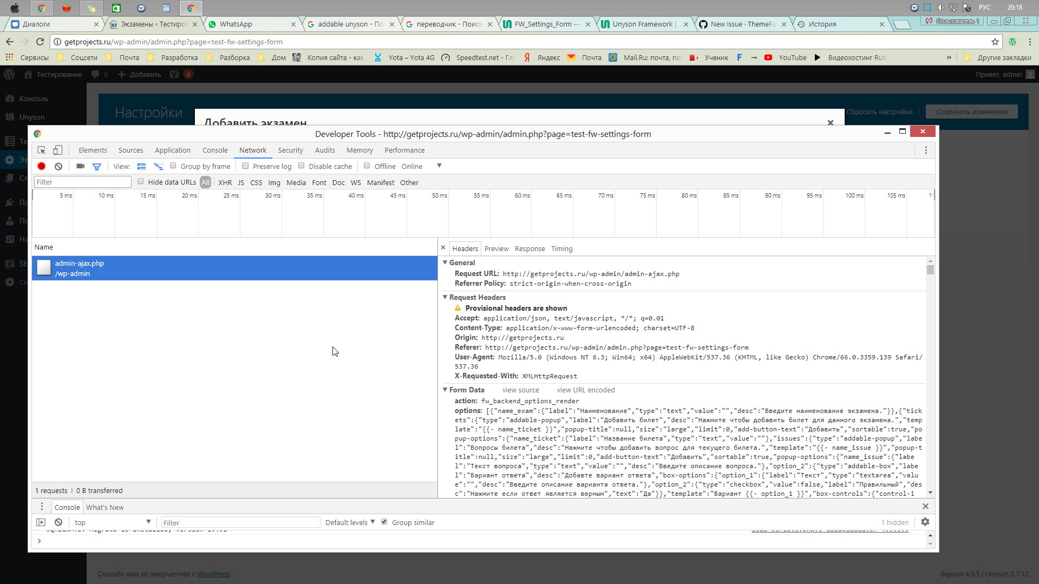Show the console sidebar icon
The image size is (1039, 584).
[x=41, y=522]
